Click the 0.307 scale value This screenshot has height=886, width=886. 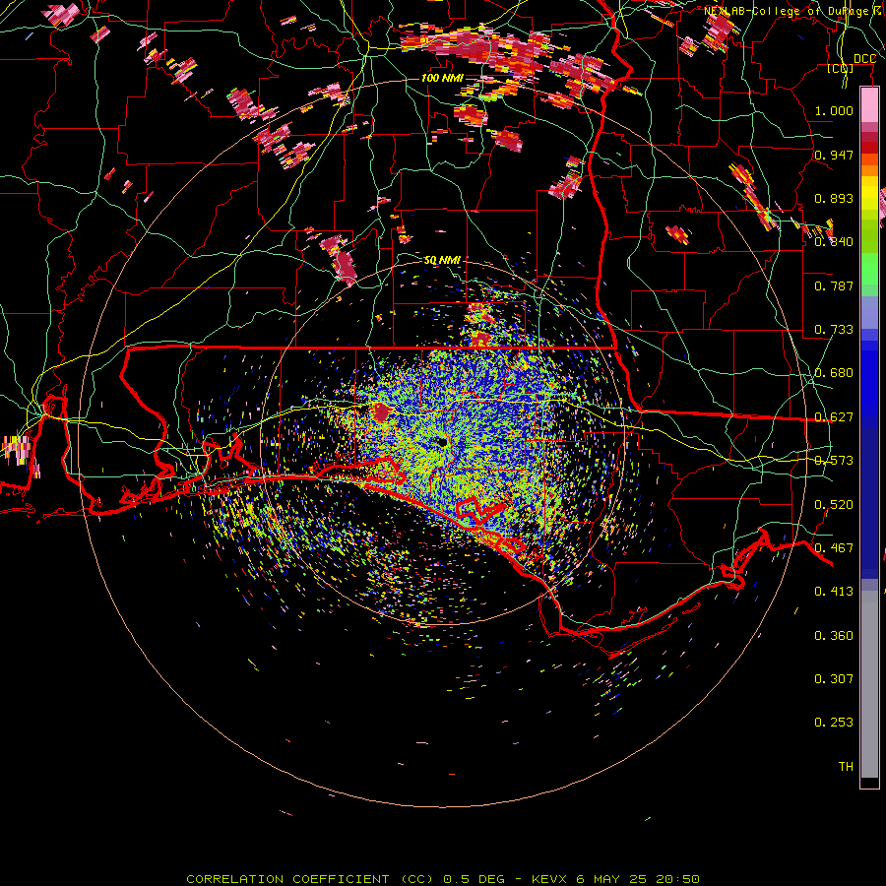(x=834, y=678)
